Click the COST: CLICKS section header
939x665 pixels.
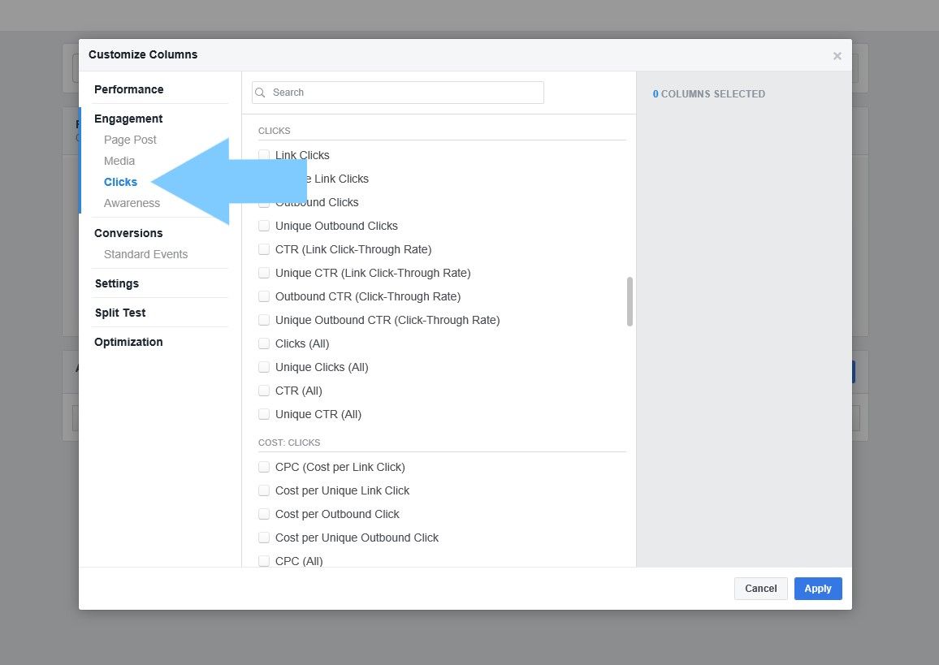[x=289, y=443]
